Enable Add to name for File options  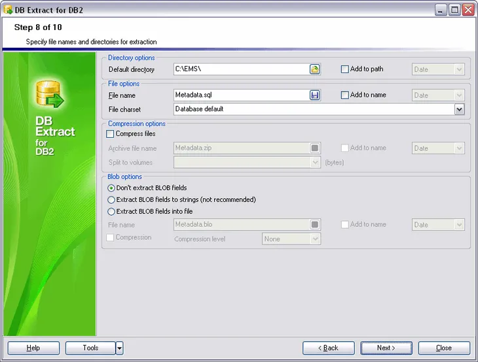tap(344, 95)
